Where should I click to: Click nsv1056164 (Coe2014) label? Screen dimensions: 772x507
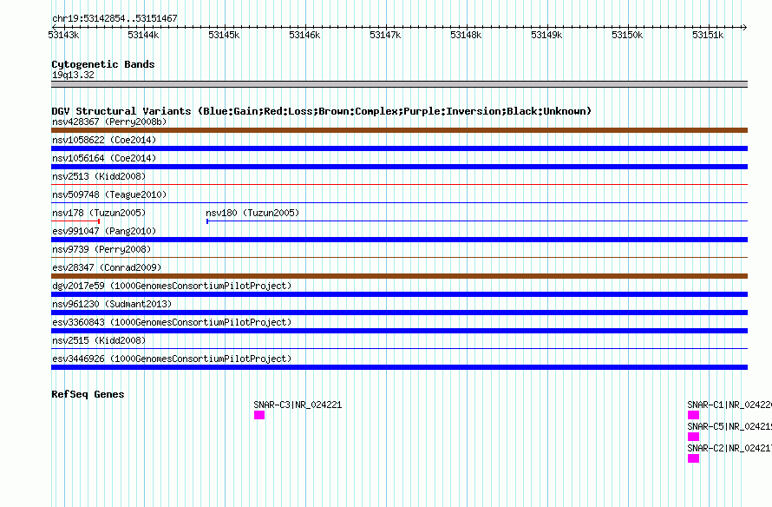pos(104,158)
